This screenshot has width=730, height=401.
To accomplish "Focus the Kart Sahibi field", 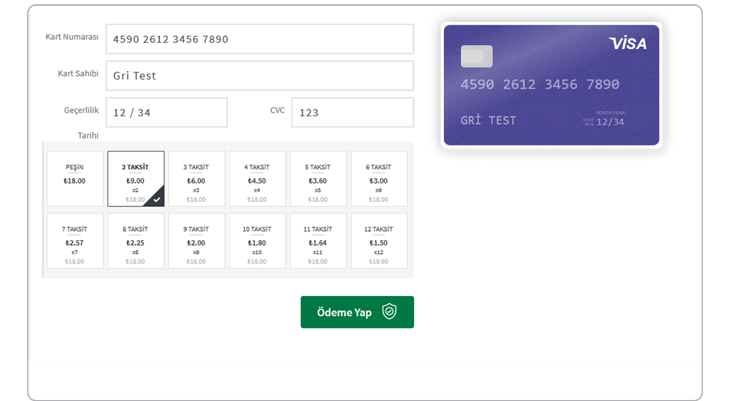I will pyautogui.click(x=259, y=76).
